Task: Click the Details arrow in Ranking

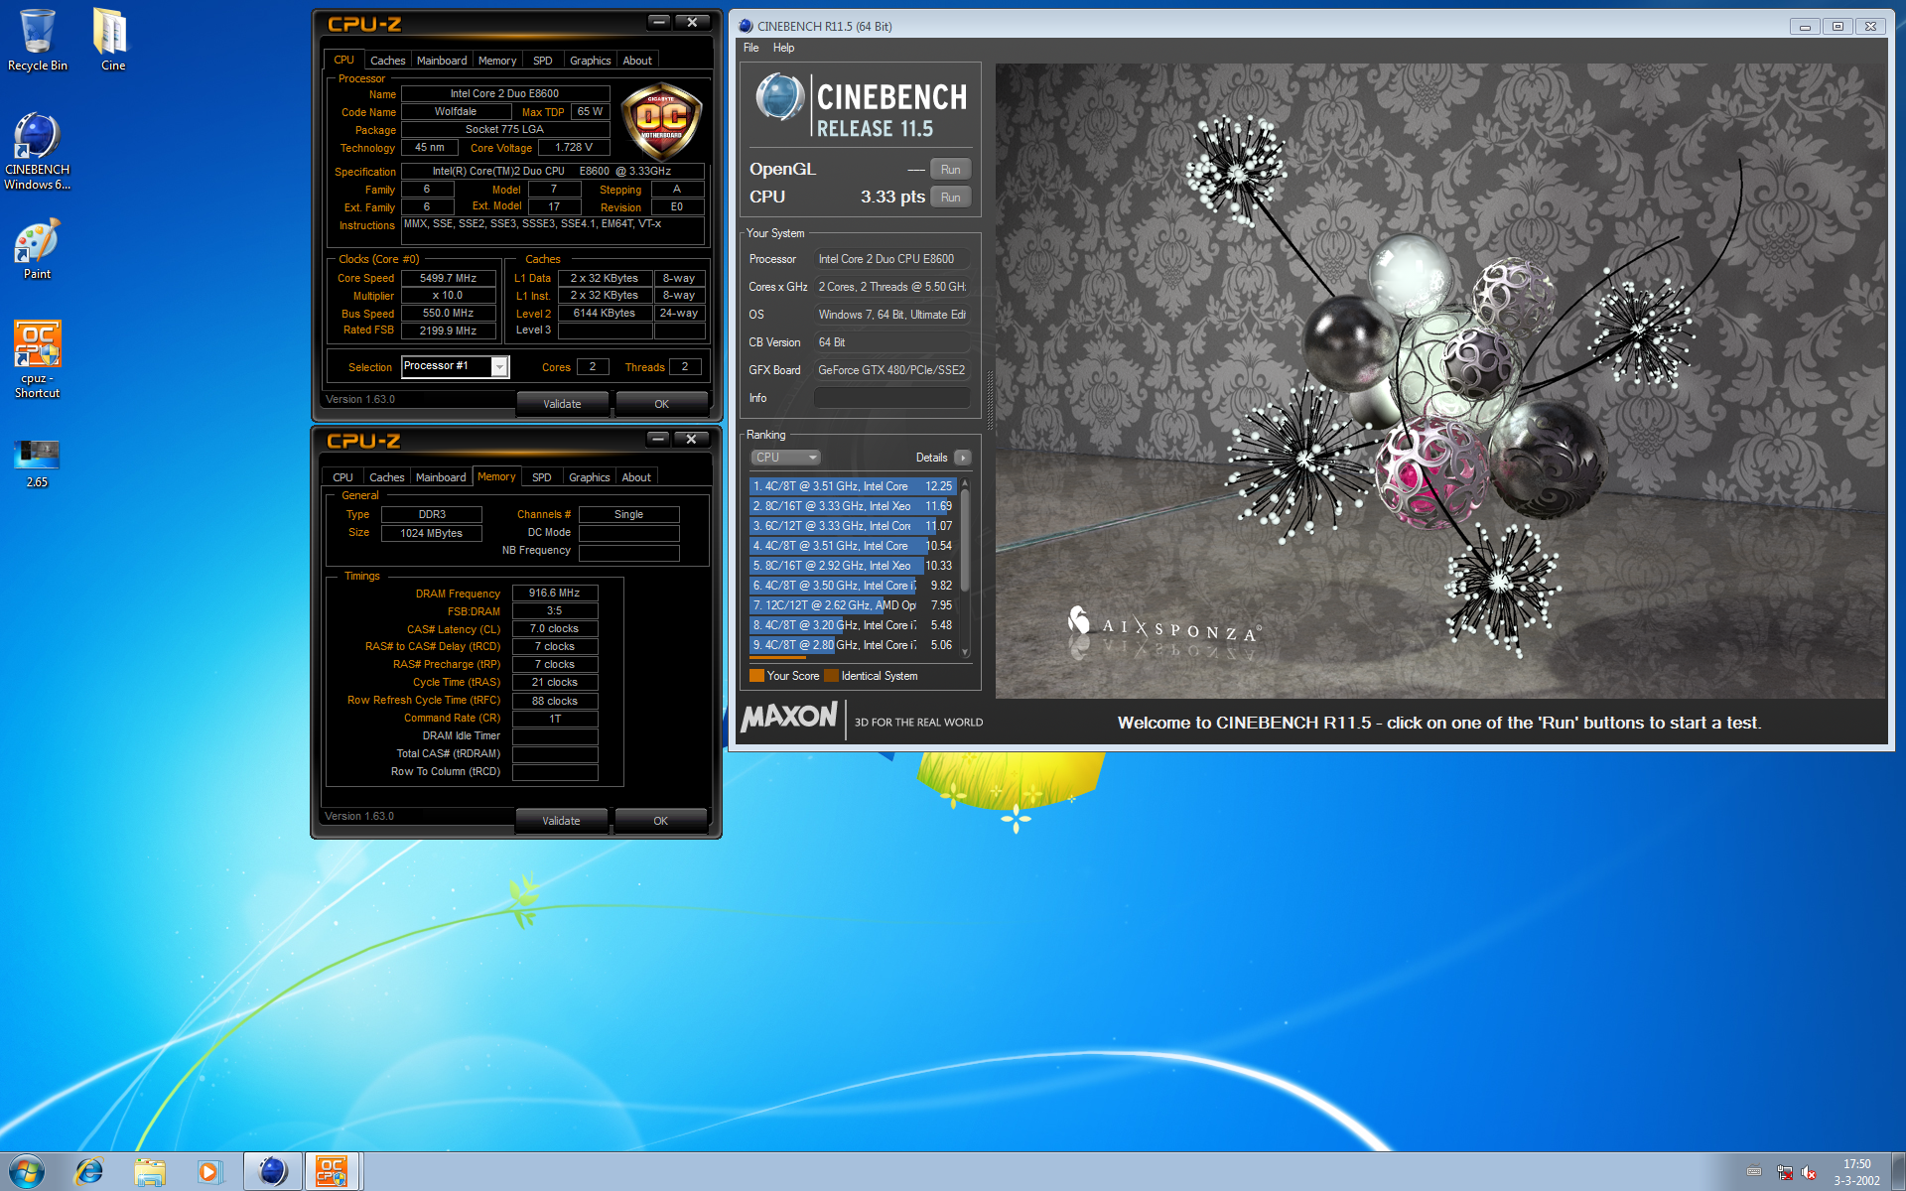Action: pos(962,458)
